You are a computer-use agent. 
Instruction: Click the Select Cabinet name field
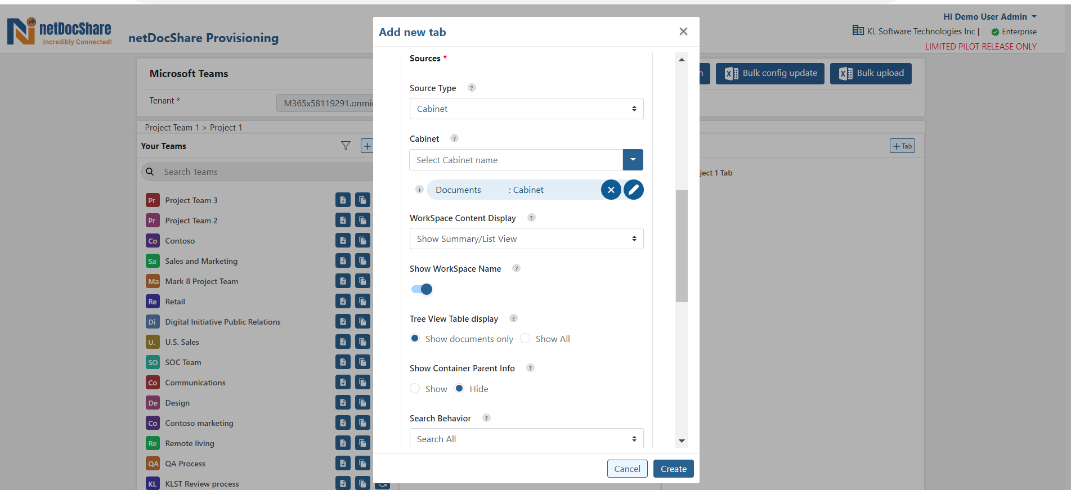pos(516,160)
